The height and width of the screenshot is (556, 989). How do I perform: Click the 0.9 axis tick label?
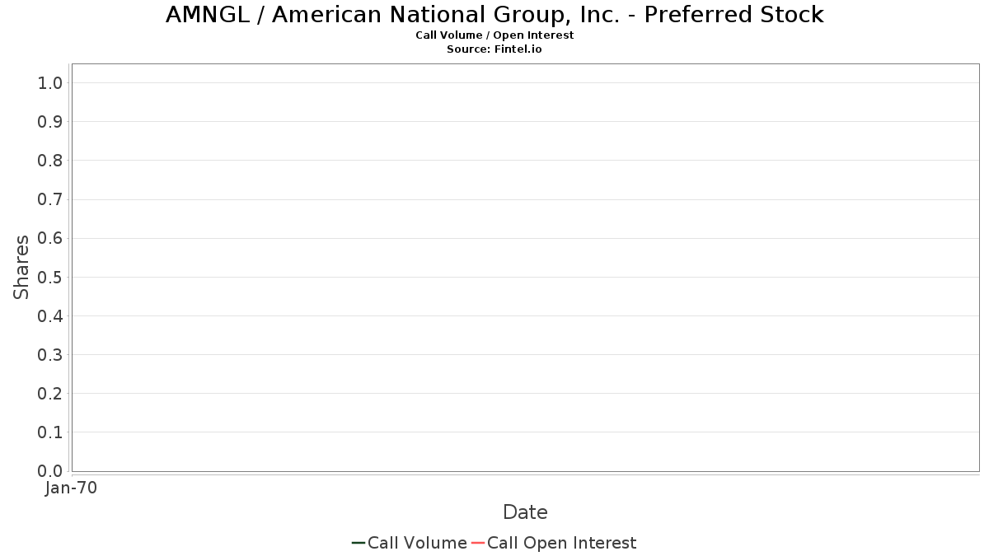pyautogui.click(x=50, y=122)
